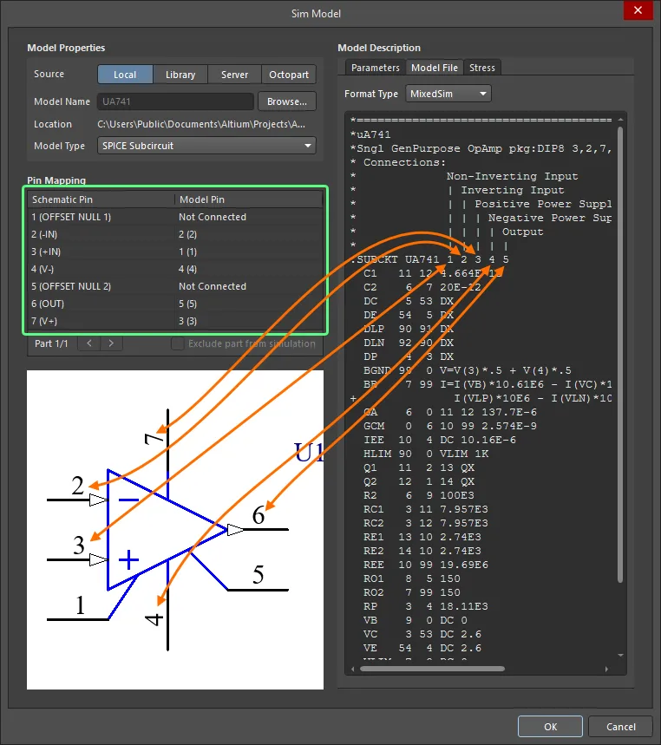Click the horizontal scrollbar under model text
The height and width of the screenshot is (745, 661).
coord(434,669)
